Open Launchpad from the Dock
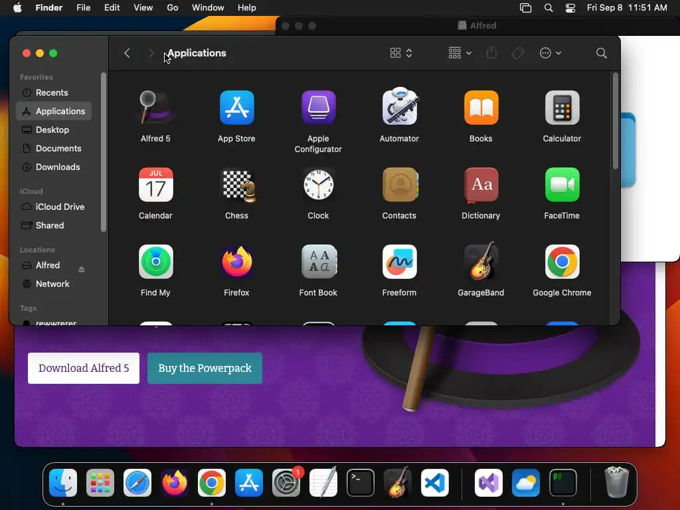Screen dimensions: 680x510 (100, 483)
